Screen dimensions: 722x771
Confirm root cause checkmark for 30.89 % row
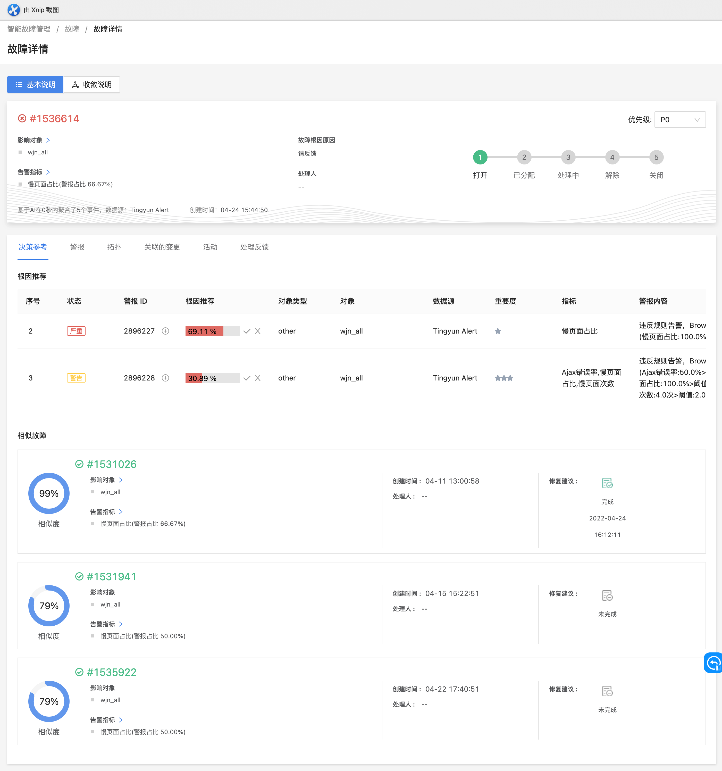click(x=247, y=378)
